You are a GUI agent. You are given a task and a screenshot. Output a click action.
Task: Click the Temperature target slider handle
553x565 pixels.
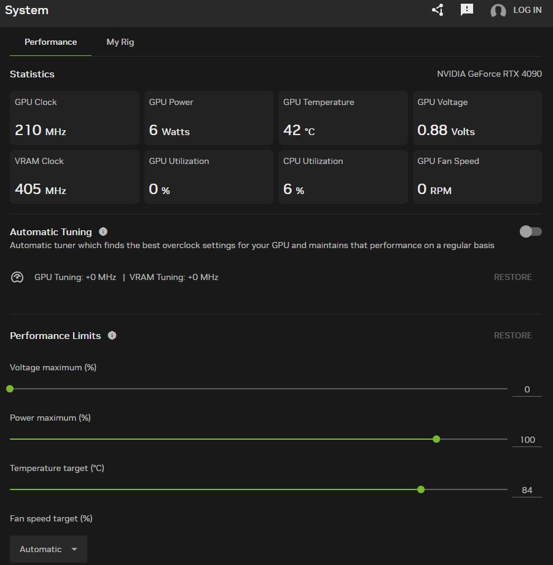421,489
